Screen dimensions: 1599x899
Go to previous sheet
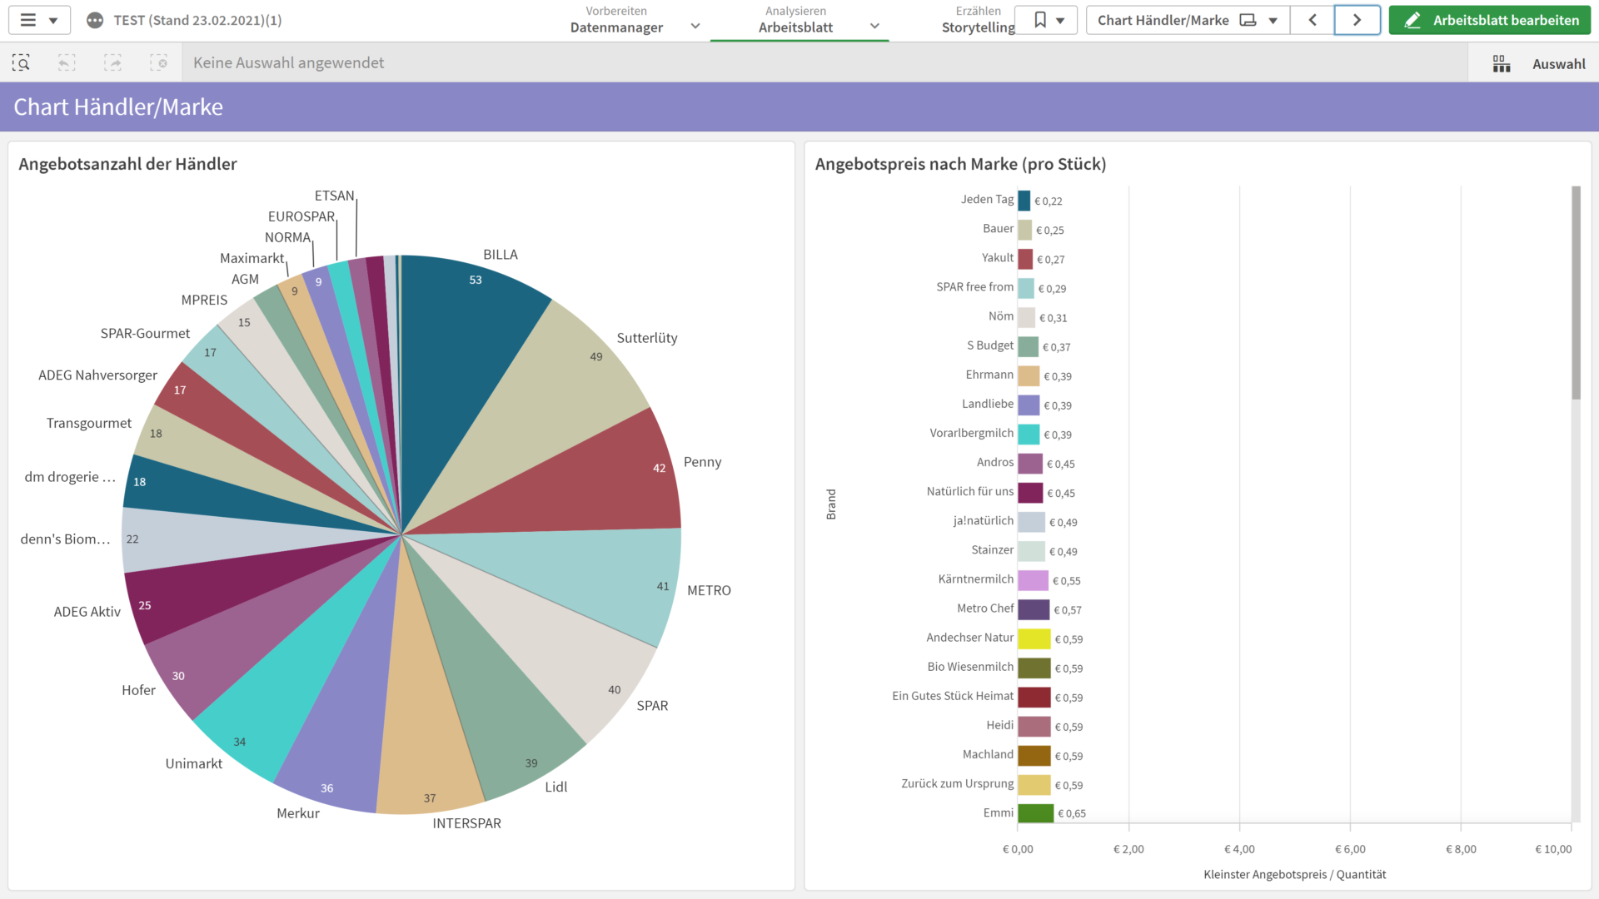pyautogui.click(x=1313, y=20)
